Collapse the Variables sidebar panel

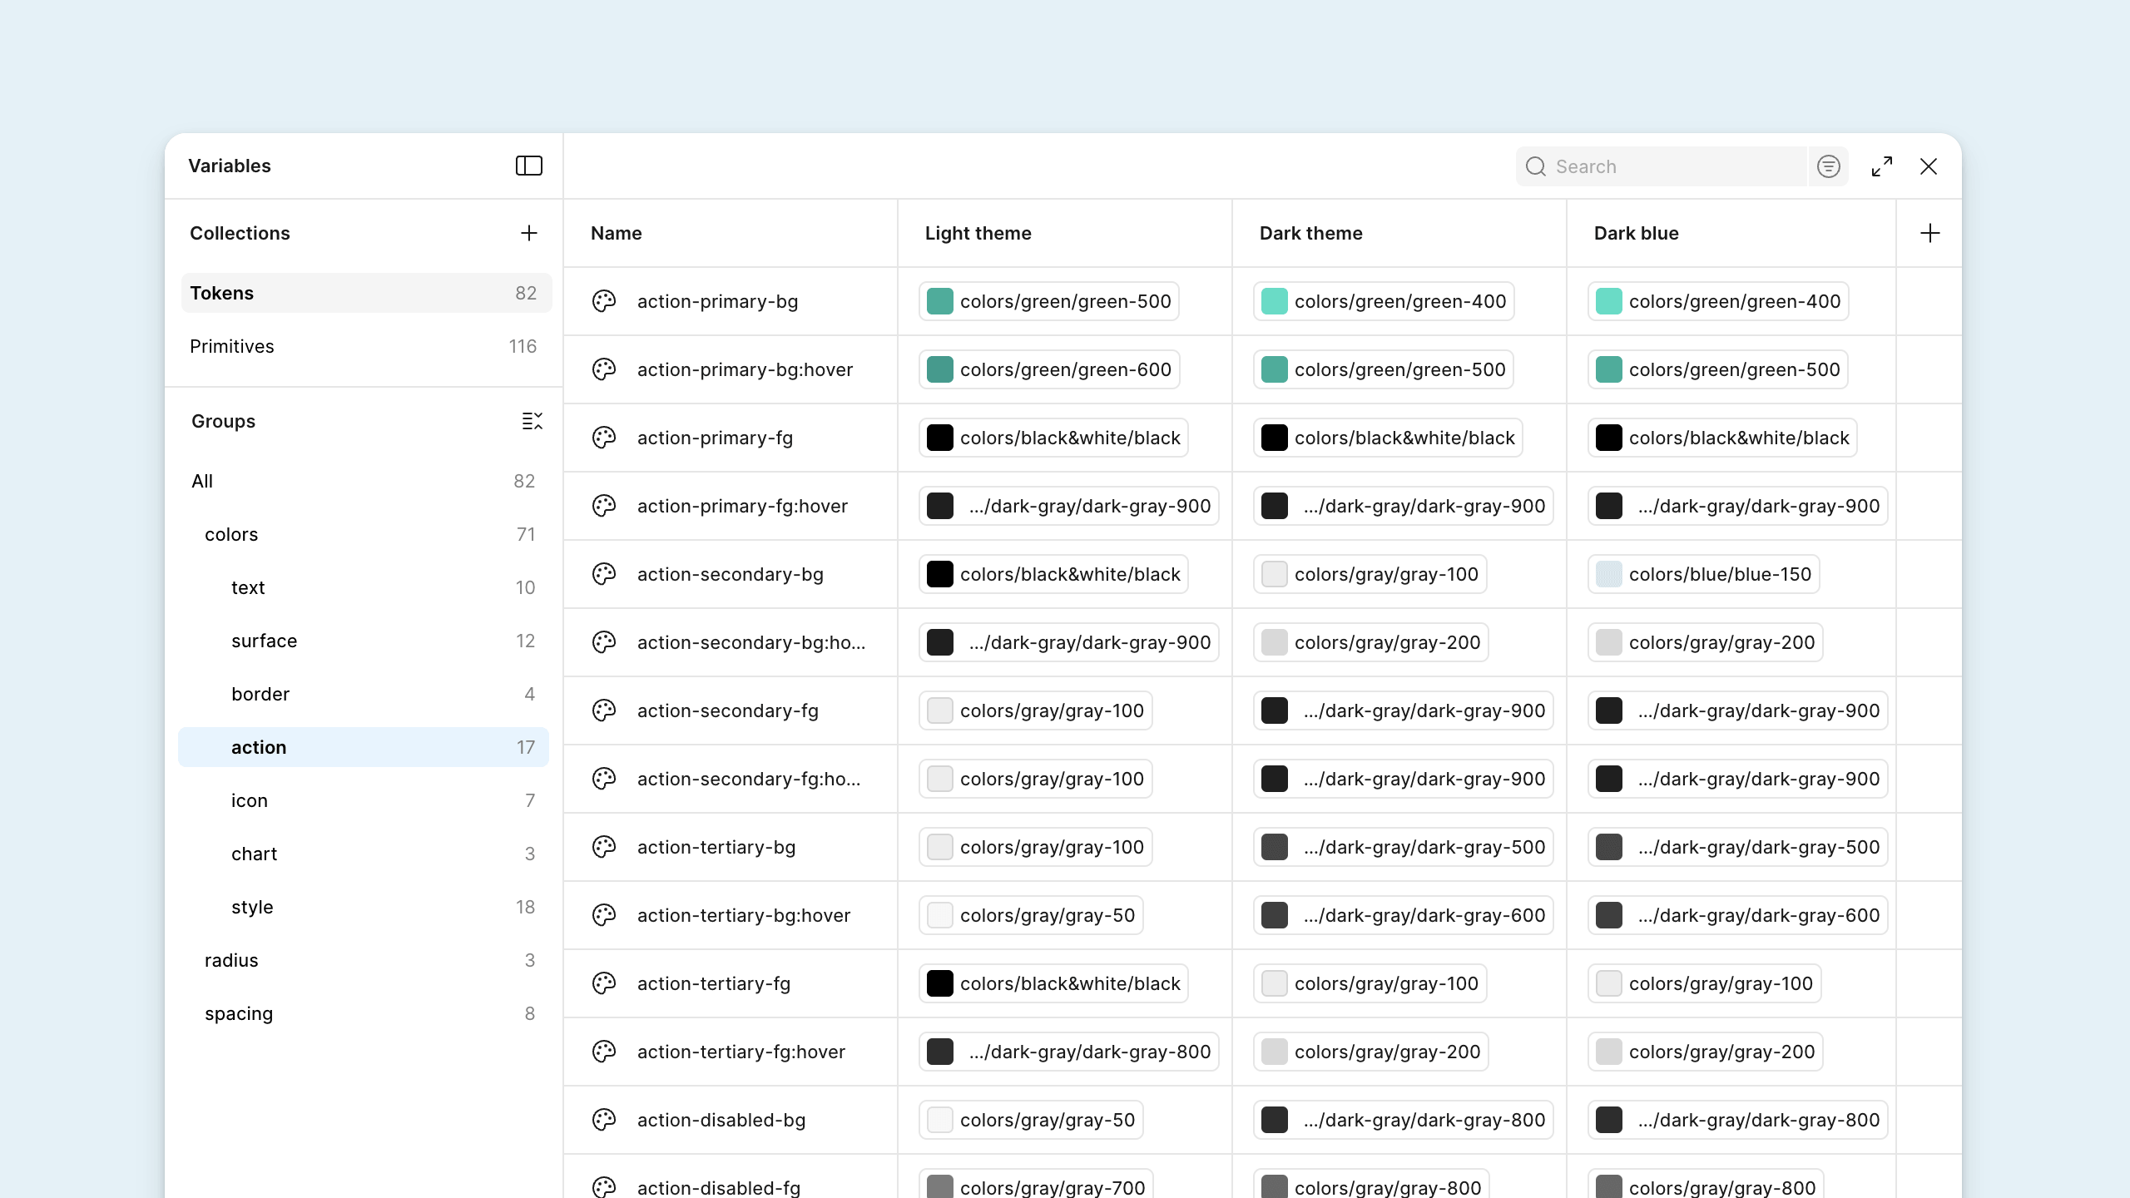[529, 166]
